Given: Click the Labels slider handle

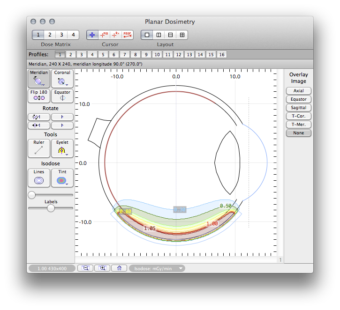Looking at the screenshot, I should tap(51, 208).
